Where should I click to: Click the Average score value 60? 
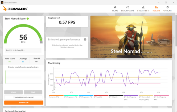click(x=23, y=62)
